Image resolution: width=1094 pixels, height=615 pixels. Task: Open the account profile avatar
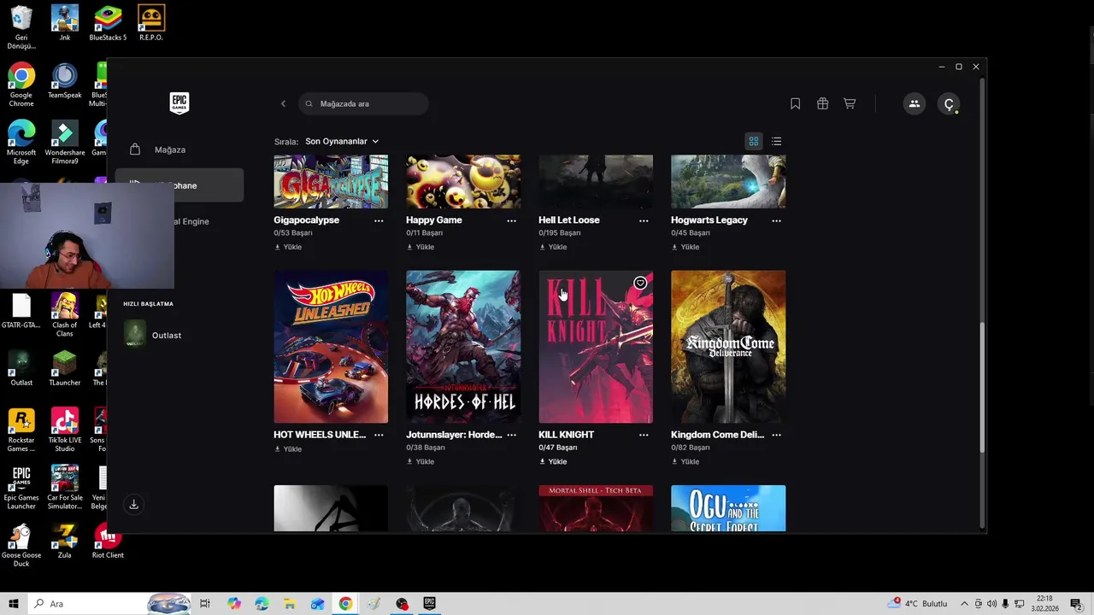(x=949, y=103)
